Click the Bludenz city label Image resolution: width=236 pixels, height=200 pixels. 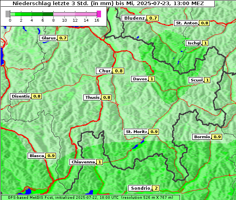pos(134,18)
